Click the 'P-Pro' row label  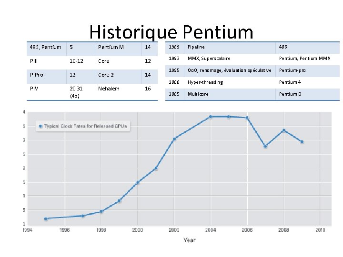pos(37,75)
